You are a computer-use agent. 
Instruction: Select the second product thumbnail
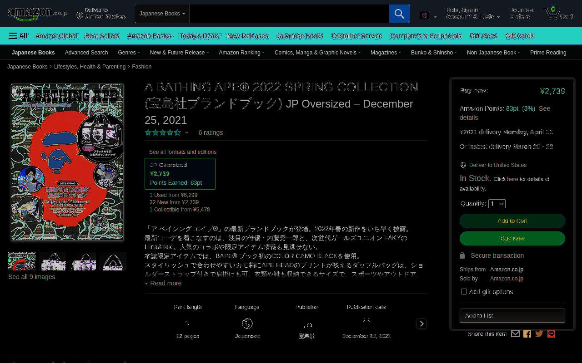[52, 261]
